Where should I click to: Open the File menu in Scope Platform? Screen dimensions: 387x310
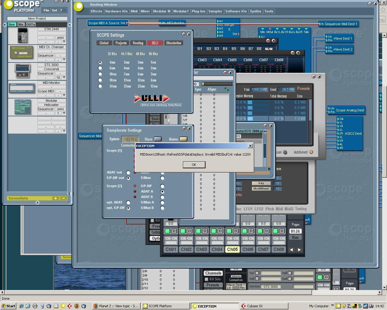pyautogui.click(x=46, y=10)
